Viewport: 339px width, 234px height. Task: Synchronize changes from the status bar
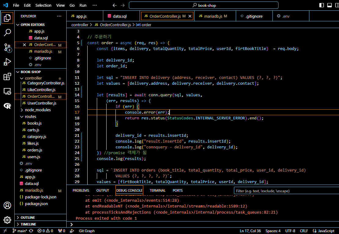31,231
